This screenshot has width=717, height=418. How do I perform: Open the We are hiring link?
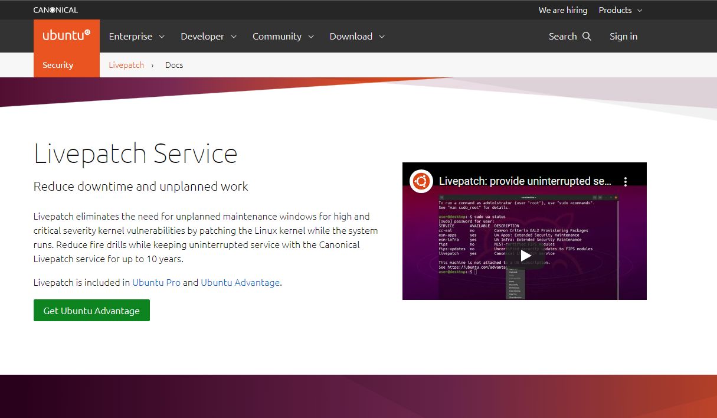pyautogui.click(x=562, y=10)
